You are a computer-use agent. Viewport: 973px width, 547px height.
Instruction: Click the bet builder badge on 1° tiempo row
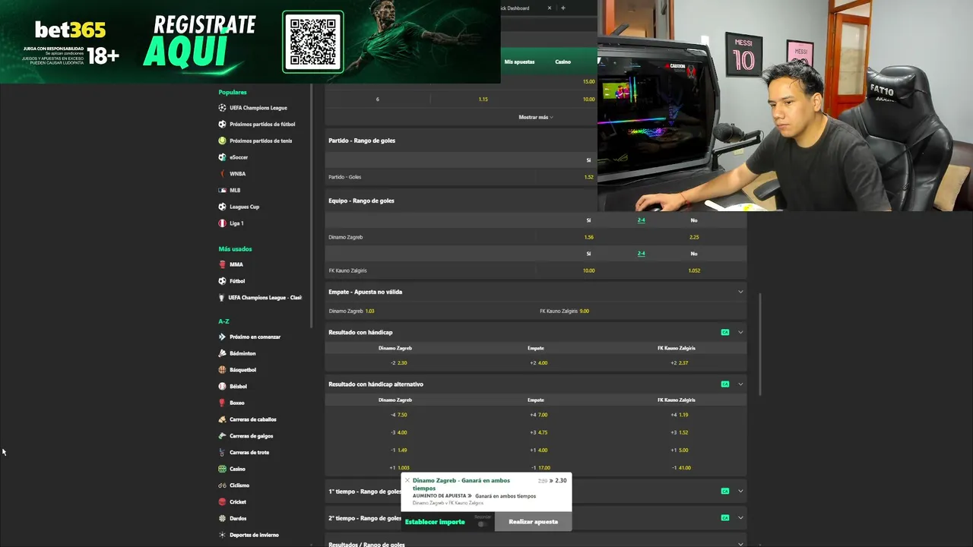click(x=725, y=491)
